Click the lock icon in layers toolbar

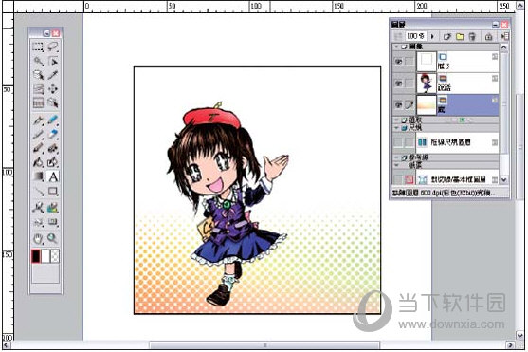[488, 36]
